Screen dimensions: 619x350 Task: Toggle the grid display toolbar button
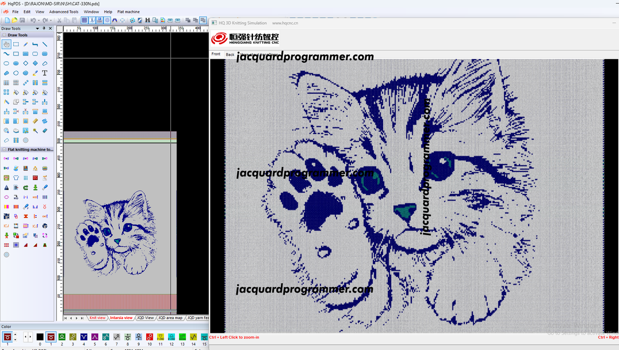pyautogui.click(x=84, y=20)
